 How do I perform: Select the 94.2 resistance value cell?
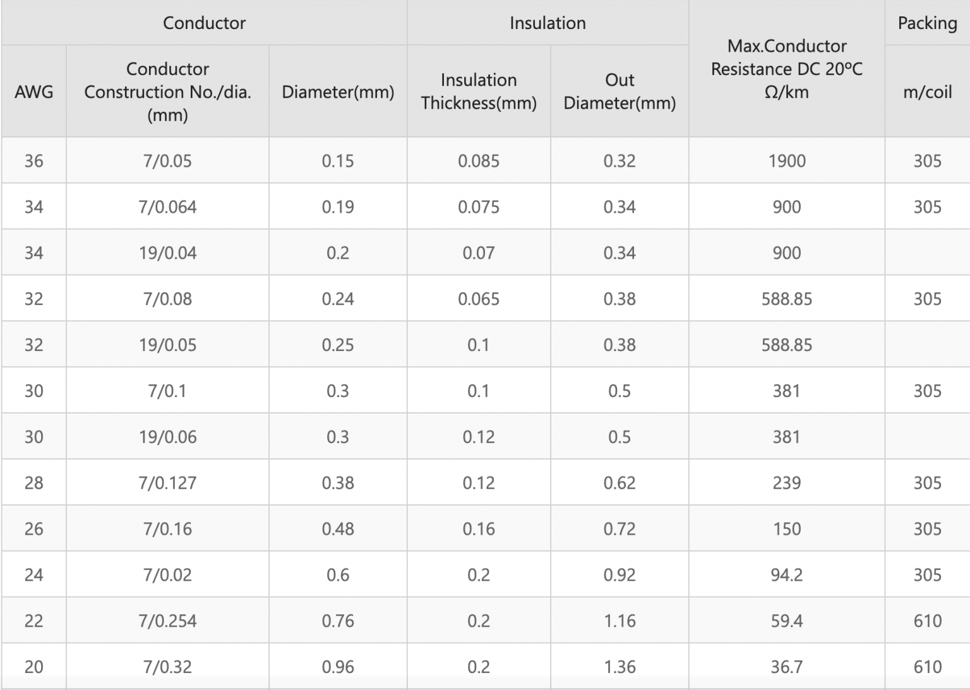(786, 575)
